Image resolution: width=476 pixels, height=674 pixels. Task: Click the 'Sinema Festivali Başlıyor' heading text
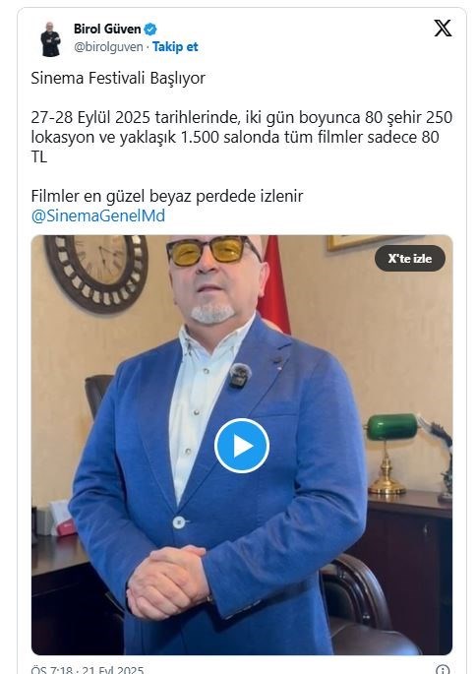118,79
